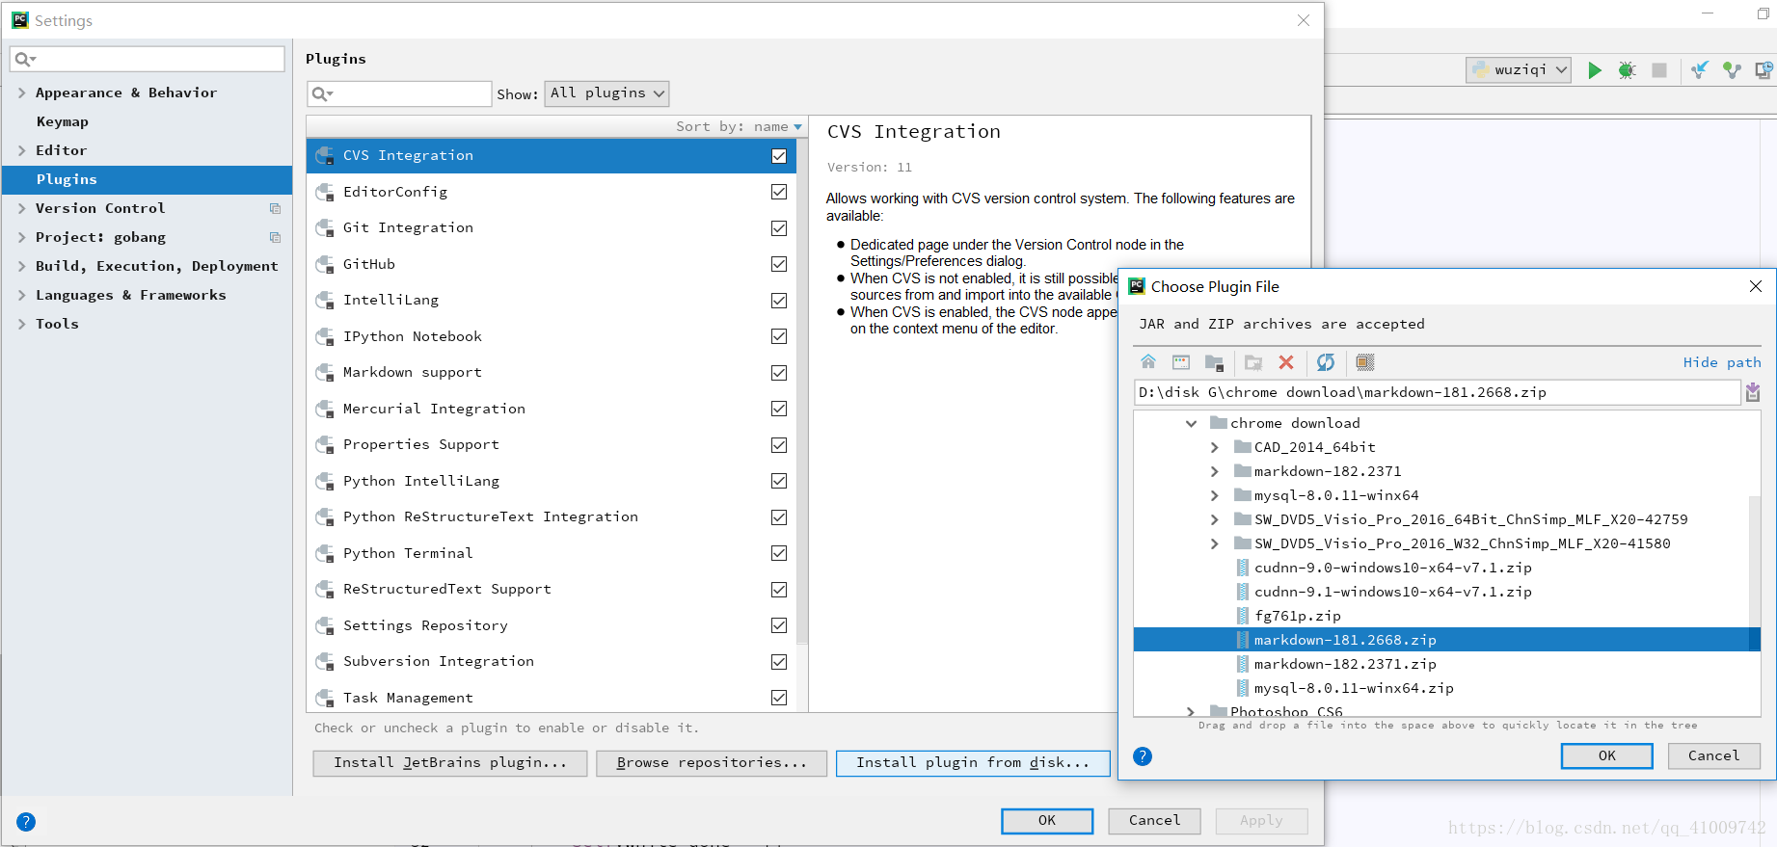Click the GitHub plugin icon
The image size is (1777, 847).
(325, 264)
